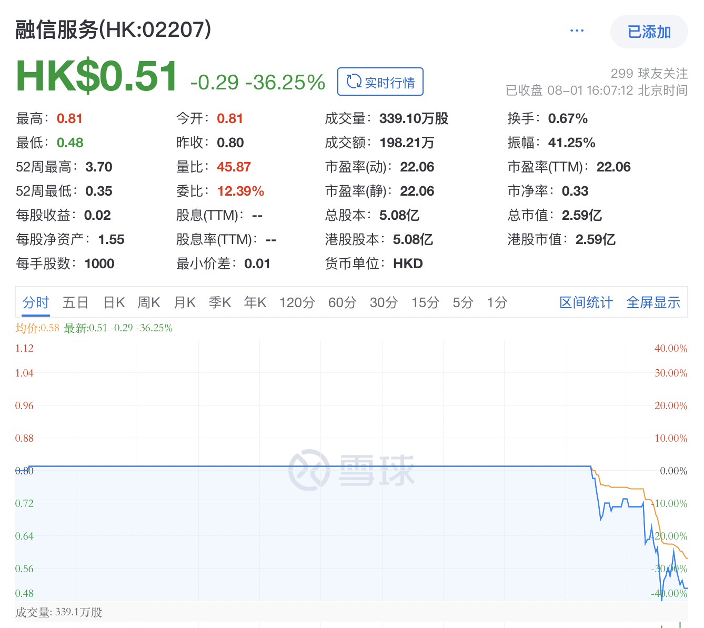The image size is (704, 628).
Task: Click the 总市值 value 2.59亿
Action: [582, 215]
